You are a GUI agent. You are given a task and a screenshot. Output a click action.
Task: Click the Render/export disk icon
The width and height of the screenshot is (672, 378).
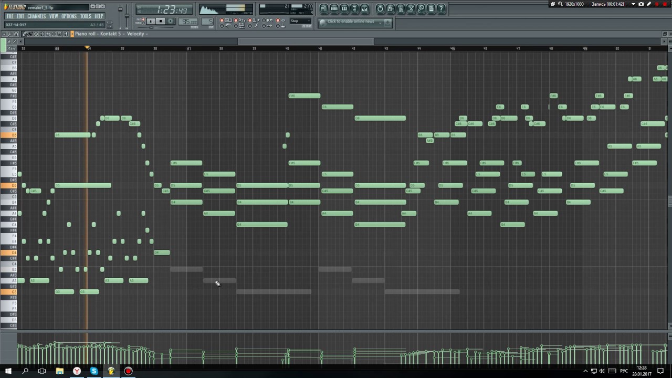(401, 8)
